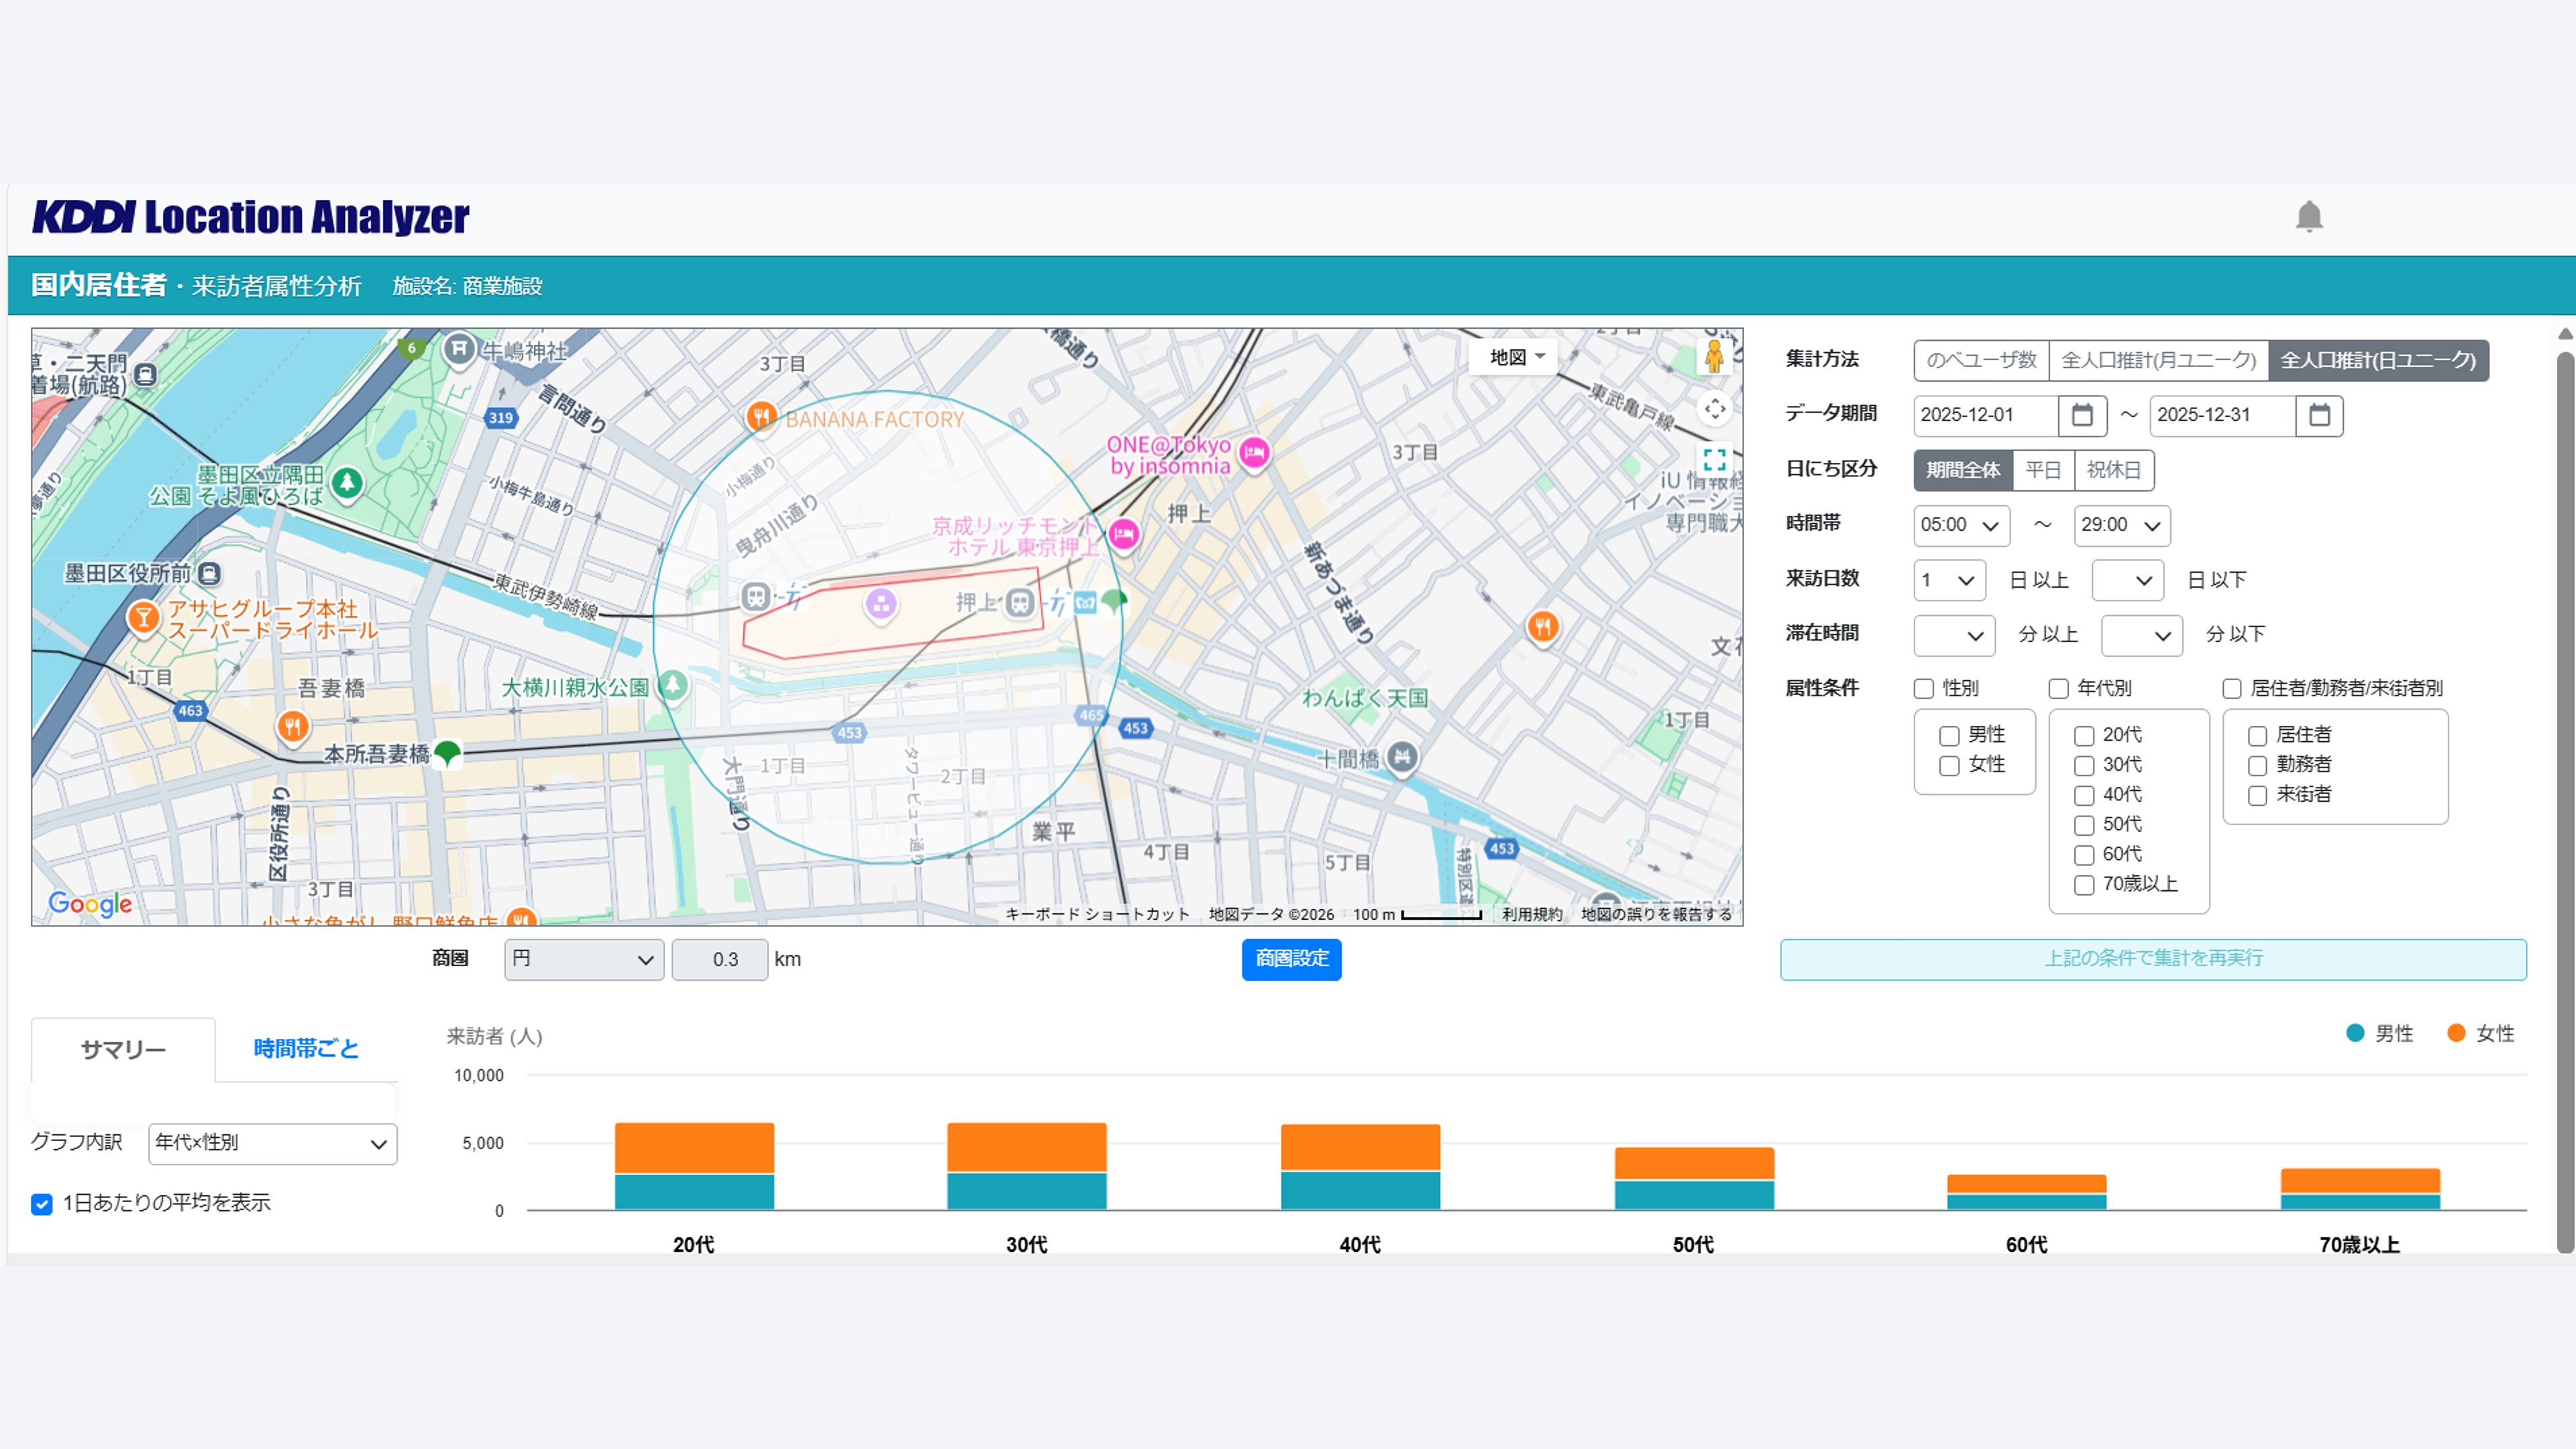Click the 0.3 km radius input field
This screenshot has height=1449, width=2576.
[720, 960]
